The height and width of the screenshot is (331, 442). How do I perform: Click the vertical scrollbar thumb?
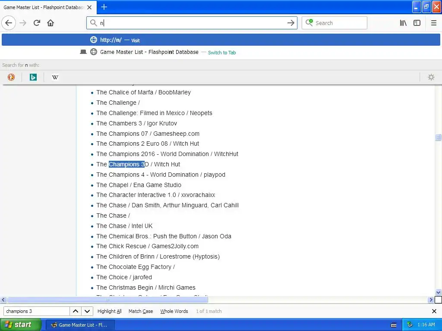coord(438,137)
